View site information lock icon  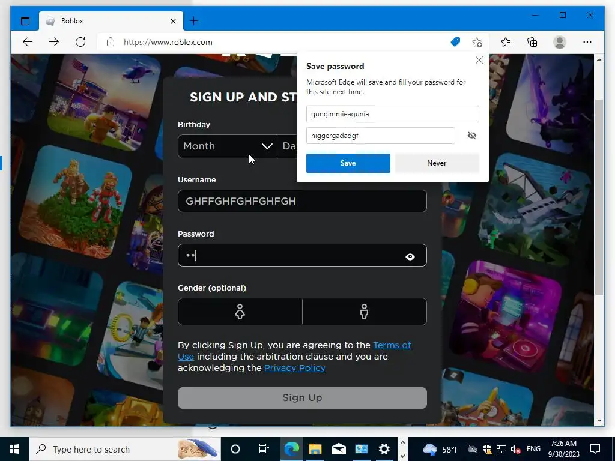click(x=111, y=42)
